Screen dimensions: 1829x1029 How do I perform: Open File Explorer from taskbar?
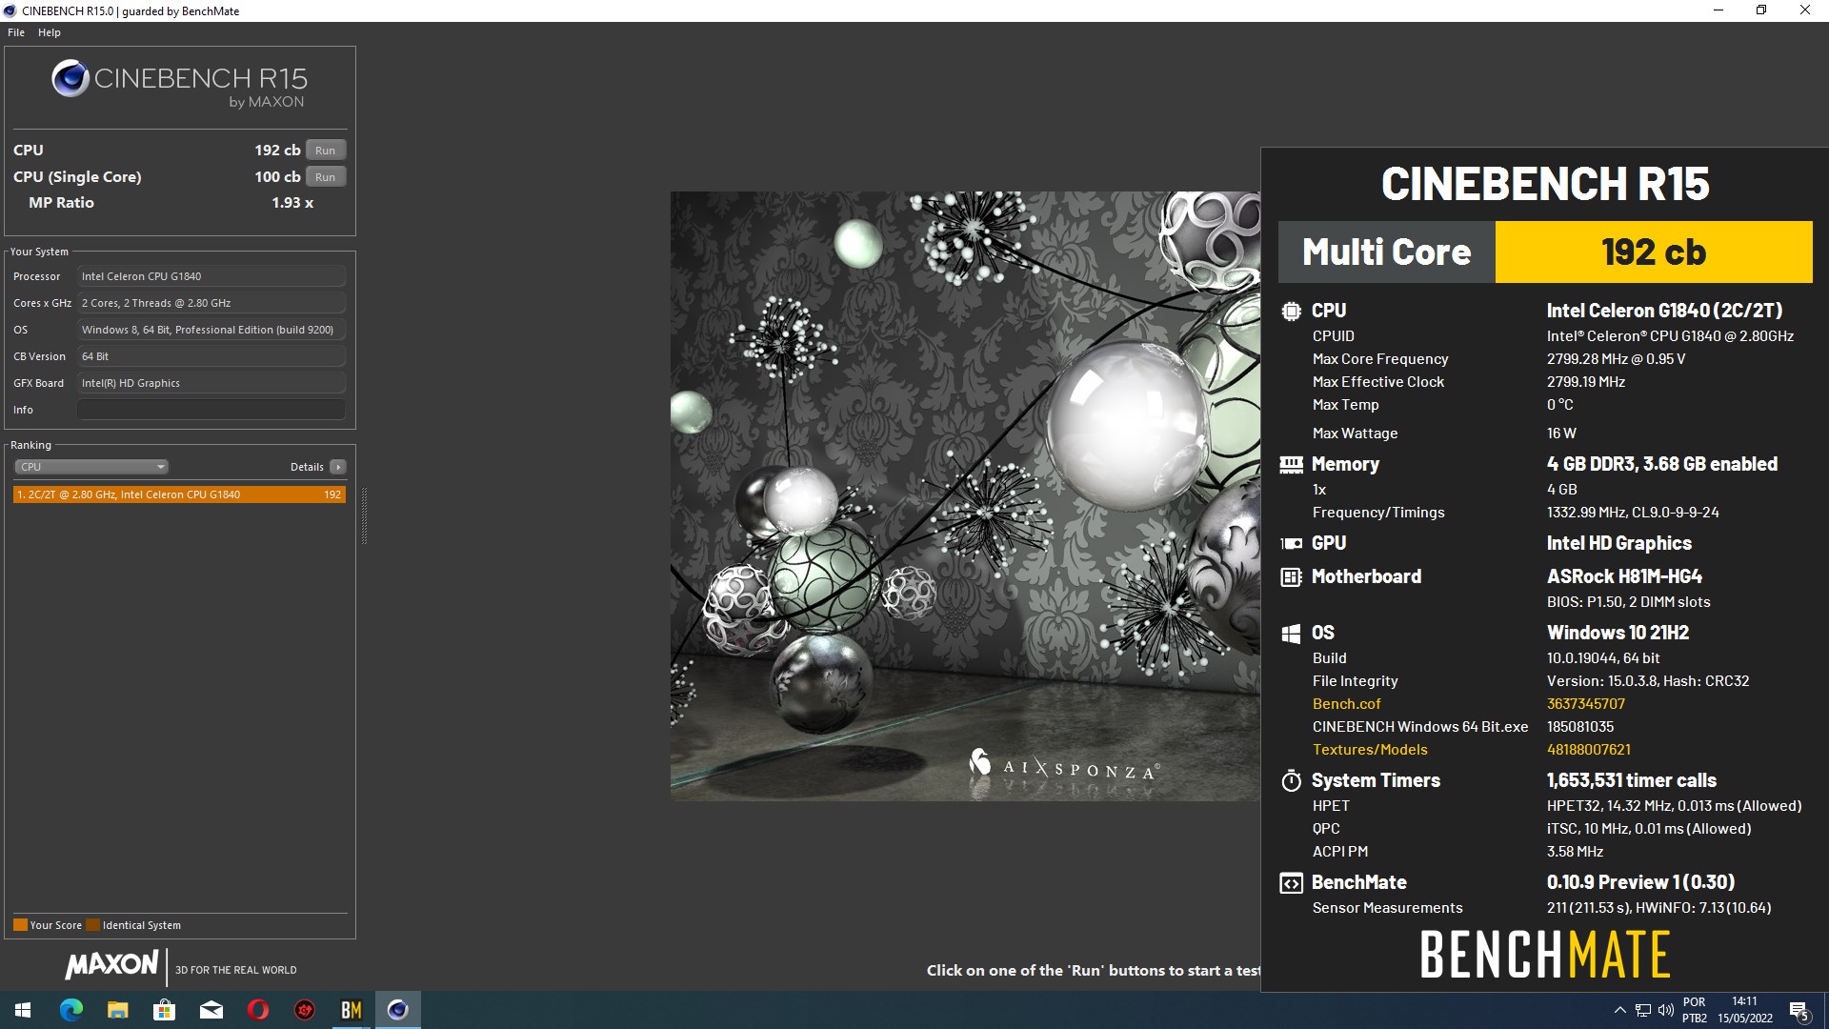(117, 1010)
